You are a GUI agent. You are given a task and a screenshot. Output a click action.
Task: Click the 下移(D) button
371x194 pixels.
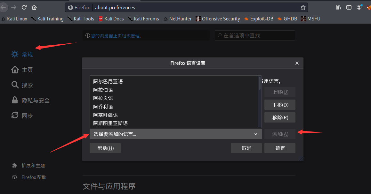point(280,105)
